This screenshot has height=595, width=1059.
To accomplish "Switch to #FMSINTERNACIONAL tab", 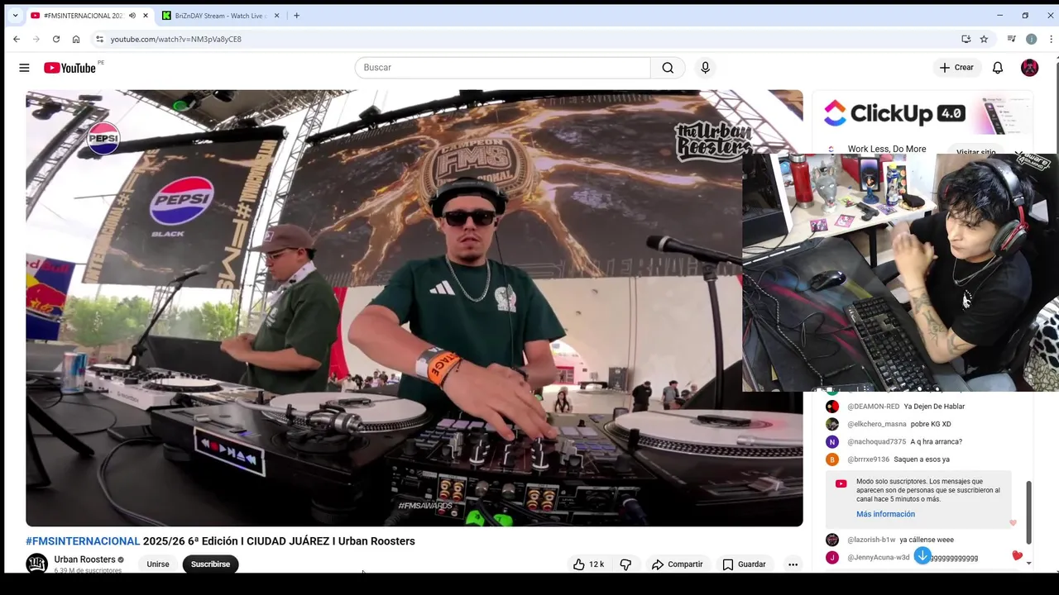I will click(x=89, y=16).
